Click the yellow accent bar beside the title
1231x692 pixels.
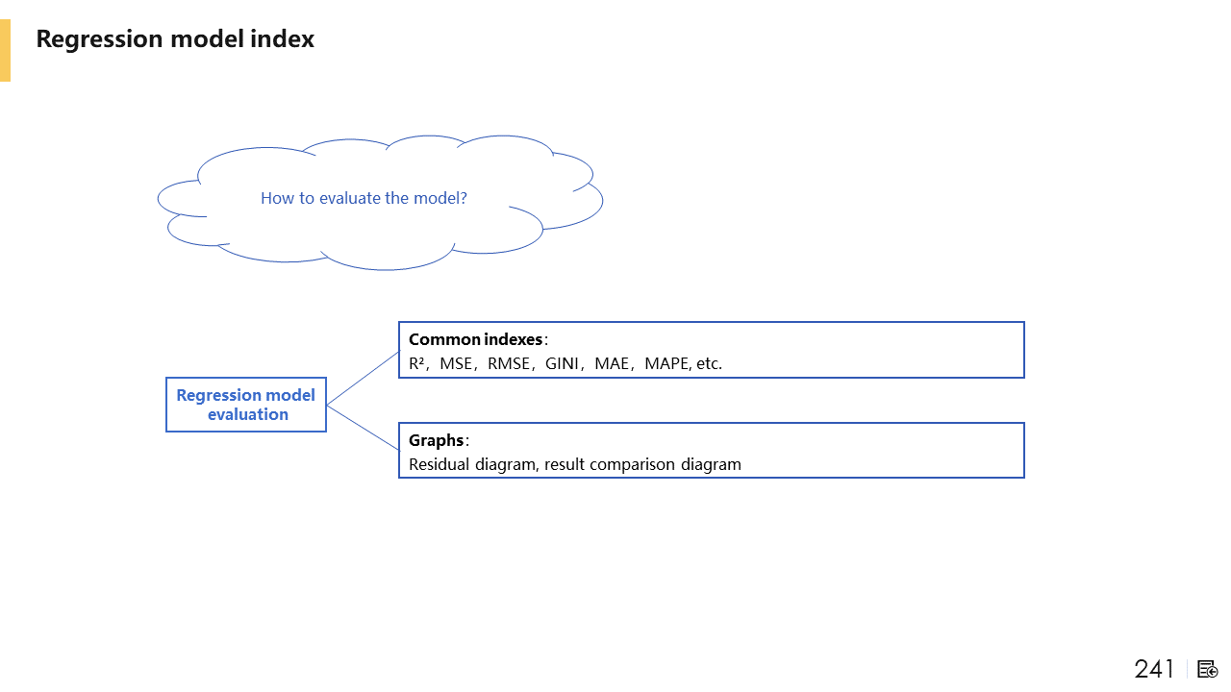coord(5,50)
